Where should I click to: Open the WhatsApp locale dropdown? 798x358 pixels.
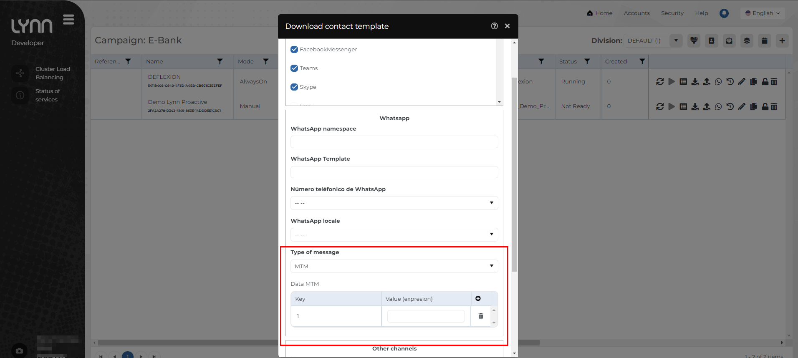pyautogui.click(x=394, y=234)
